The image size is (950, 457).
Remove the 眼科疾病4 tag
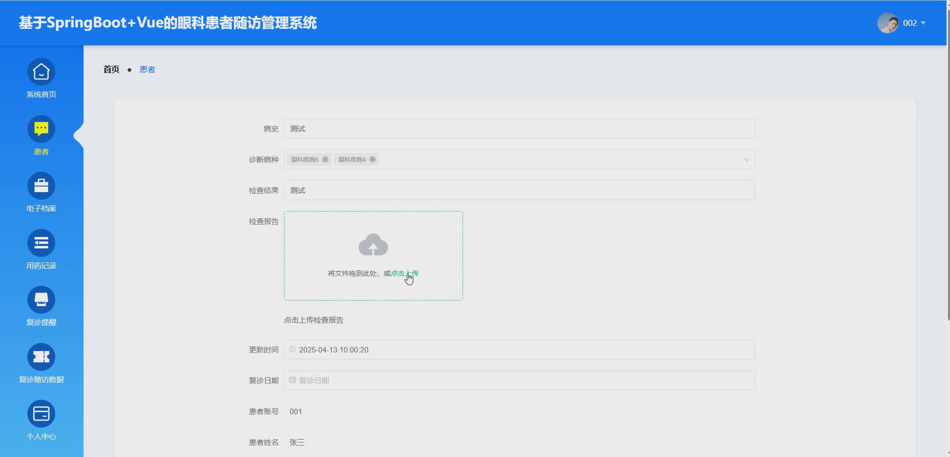pyautogui.click(x=373, y=159)
